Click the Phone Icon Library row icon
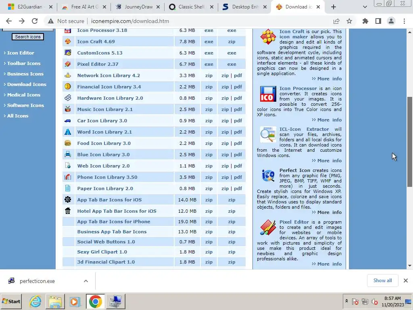This screenshot has width=413, height=310. pyautogui.click(x=68, y=177)
